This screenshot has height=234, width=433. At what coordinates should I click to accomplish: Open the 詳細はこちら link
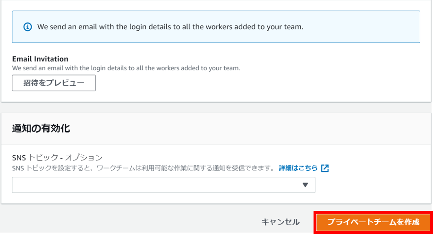(x=298, y=168)
